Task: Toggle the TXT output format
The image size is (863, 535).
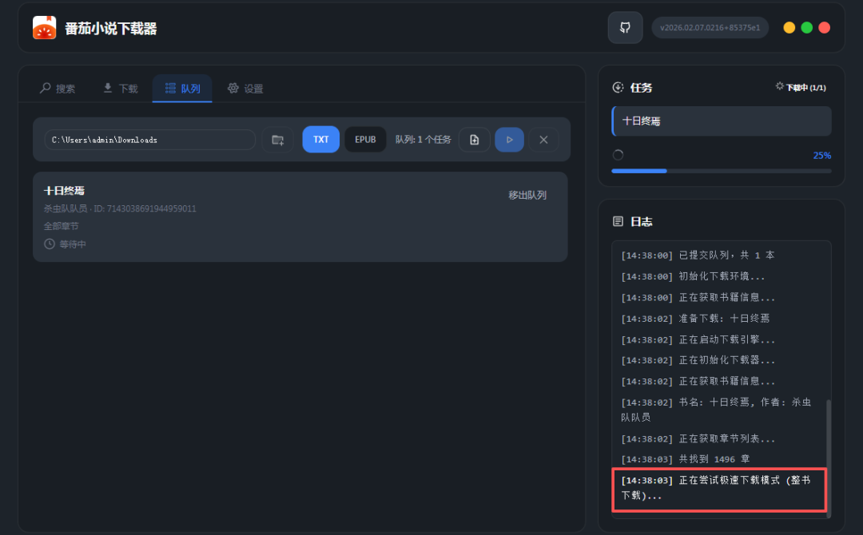Action: point(320,139)
